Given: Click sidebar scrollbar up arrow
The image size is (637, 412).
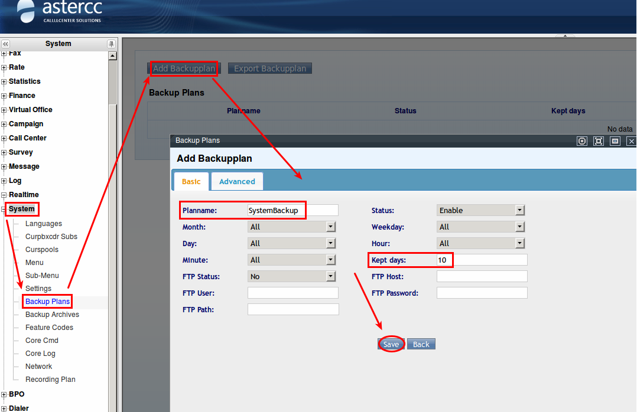Looking at the screenshot, I should (x=113, y=55).
